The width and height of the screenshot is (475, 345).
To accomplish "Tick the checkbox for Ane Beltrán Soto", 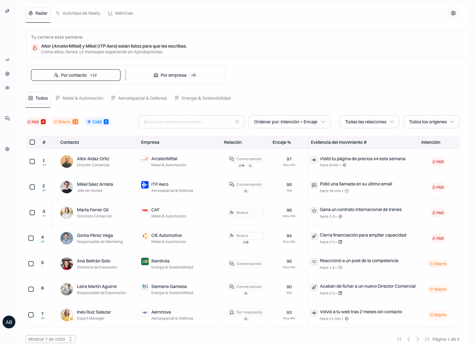I will (31, 264).
